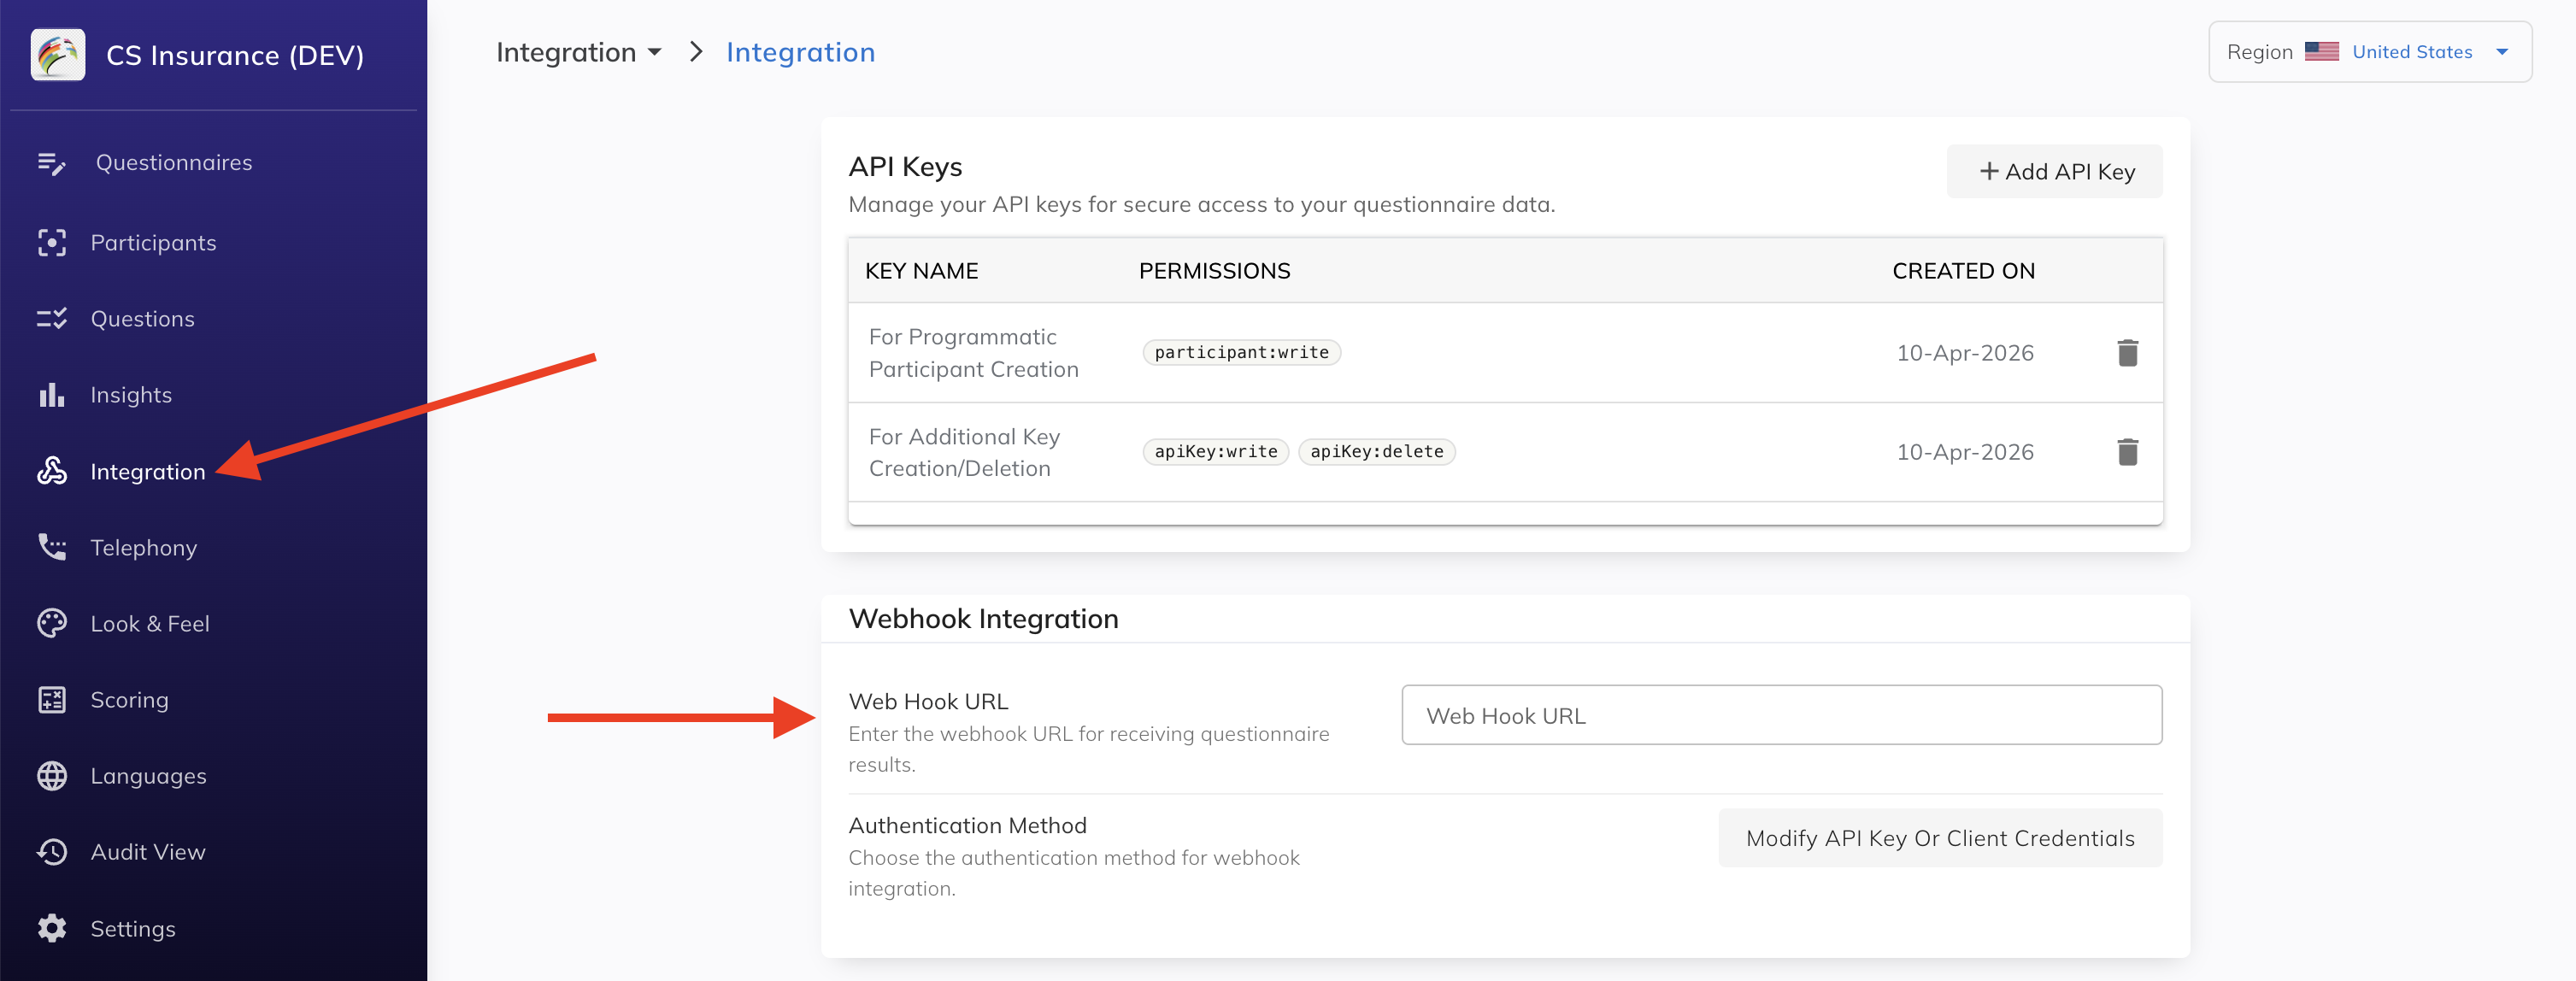Screen dimensions: 2576x981
Task: Delete the Programmatic Participant Creation key
Action: 2127,353
